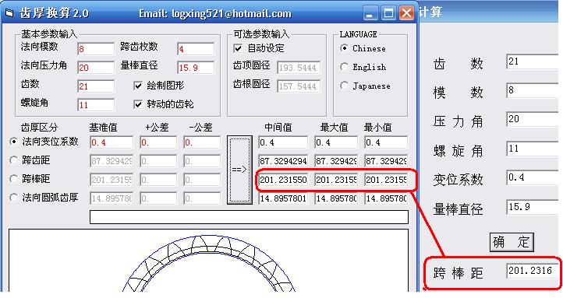Choose the Chinese language radio button

(344, 48)
